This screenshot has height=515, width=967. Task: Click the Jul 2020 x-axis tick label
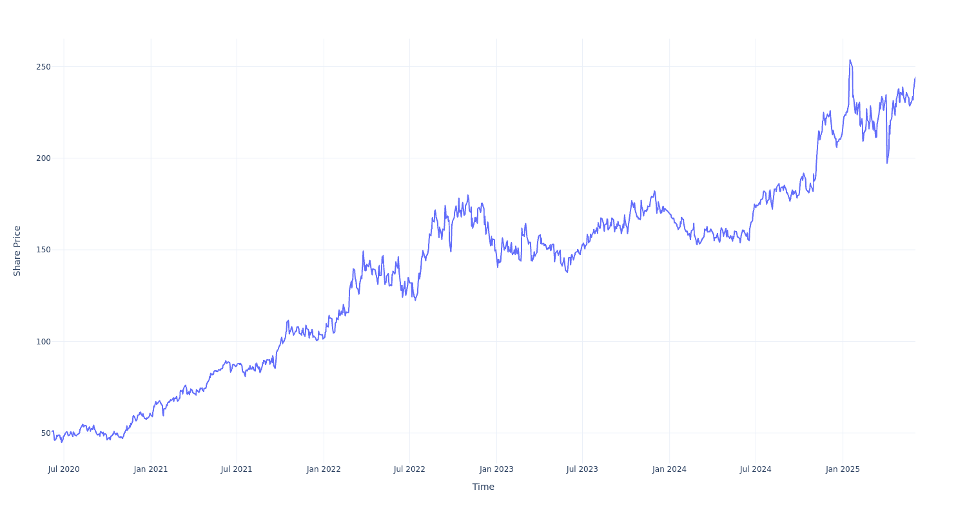point(64,469)
